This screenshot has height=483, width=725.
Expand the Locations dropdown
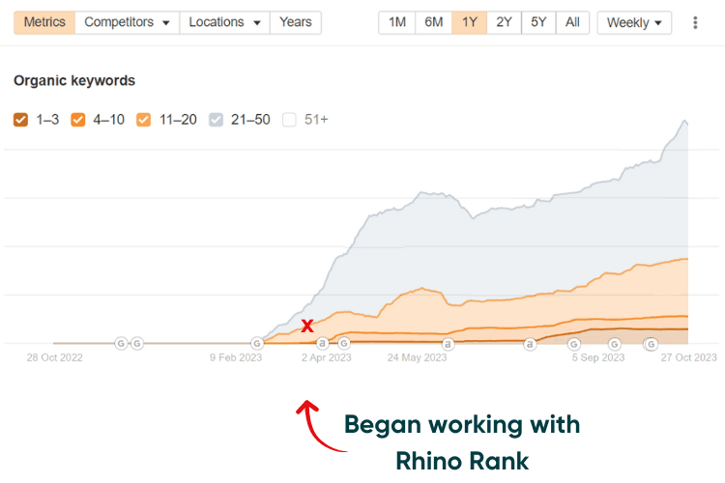(x=223, y=22)
